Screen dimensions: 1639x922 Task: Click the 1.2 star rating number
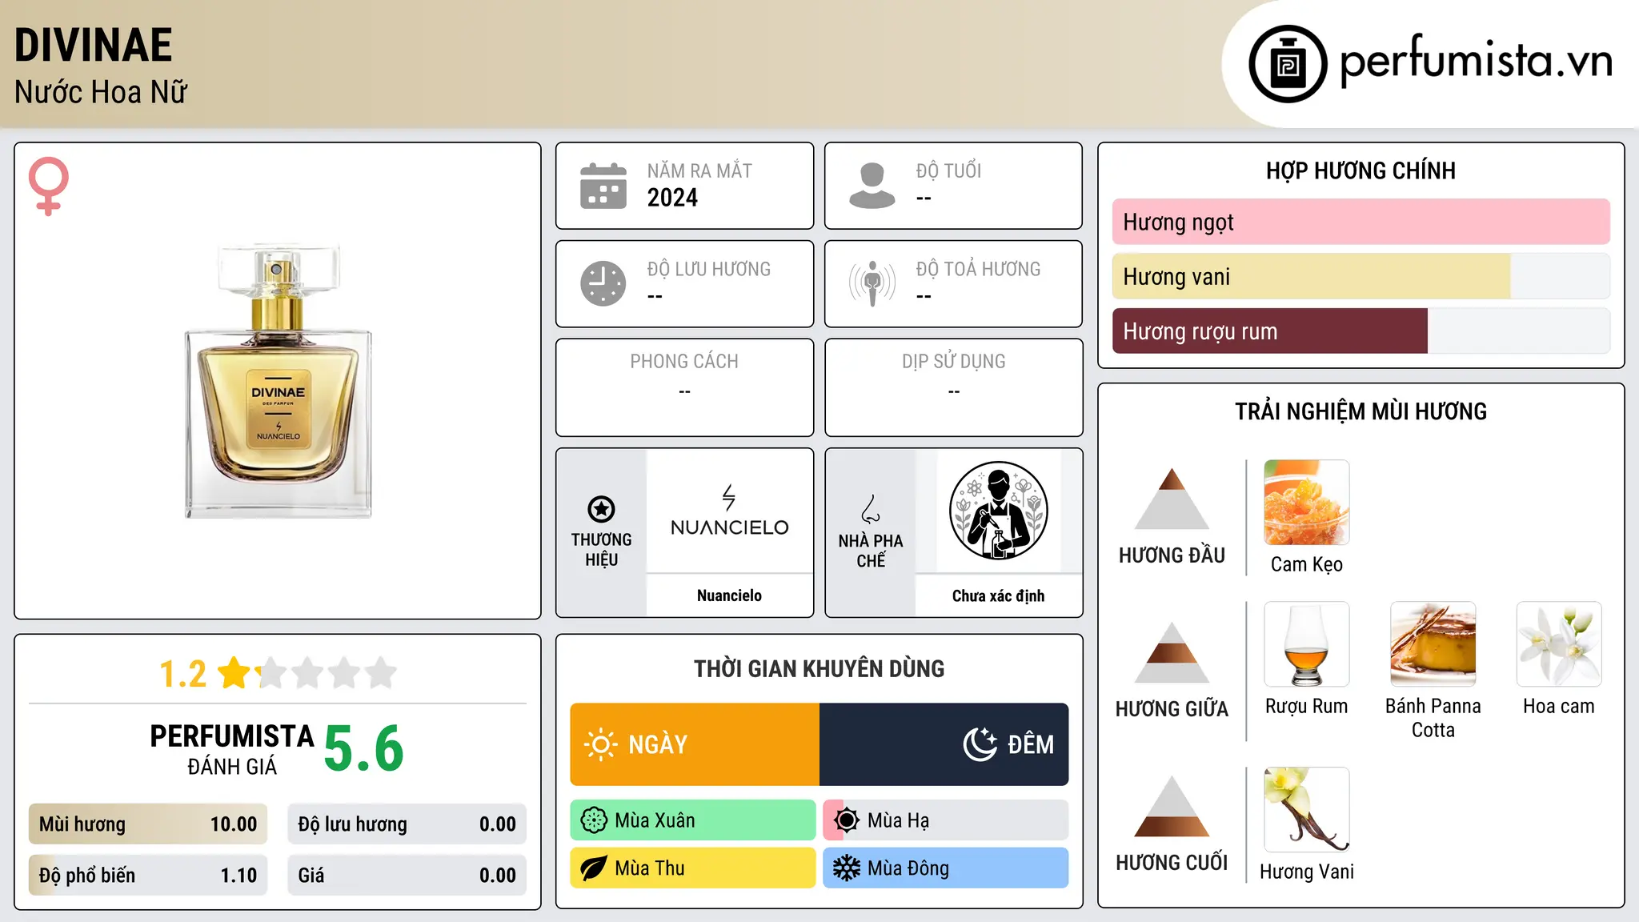pos(183,674)
